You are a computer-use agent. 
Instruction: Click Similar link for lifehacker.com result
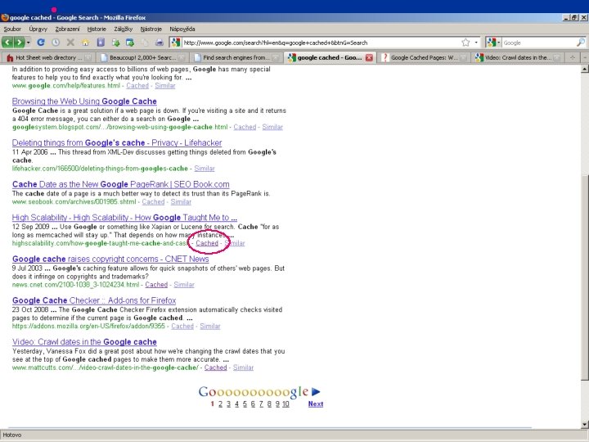(x=205, y=169)
